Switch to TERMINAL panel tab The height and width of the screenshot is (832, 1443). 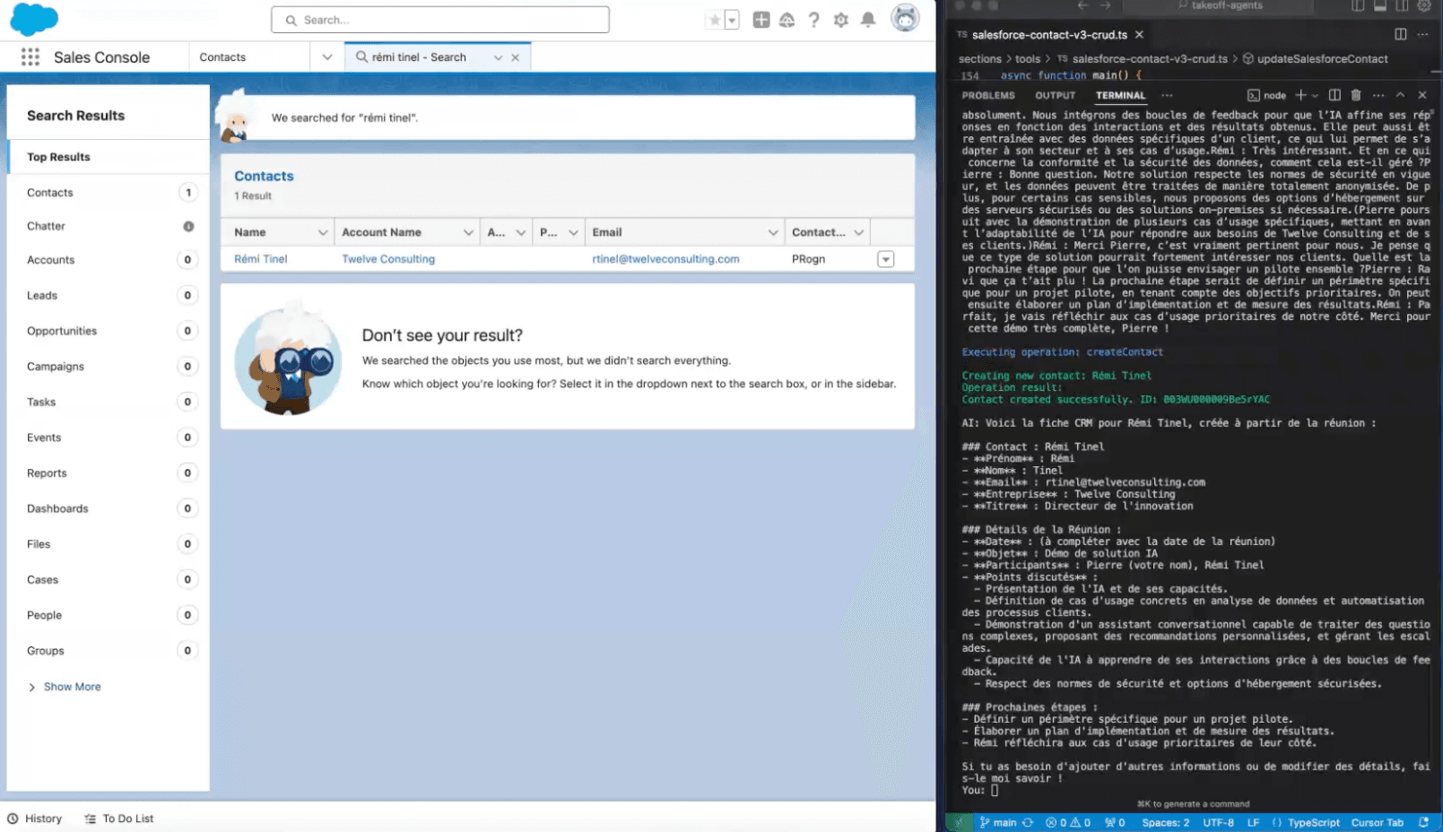coord(1120,95)
